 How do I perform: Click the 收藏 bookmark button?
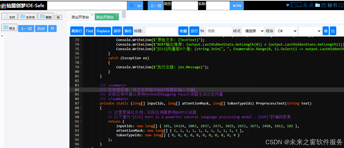(x=183, y=31)
